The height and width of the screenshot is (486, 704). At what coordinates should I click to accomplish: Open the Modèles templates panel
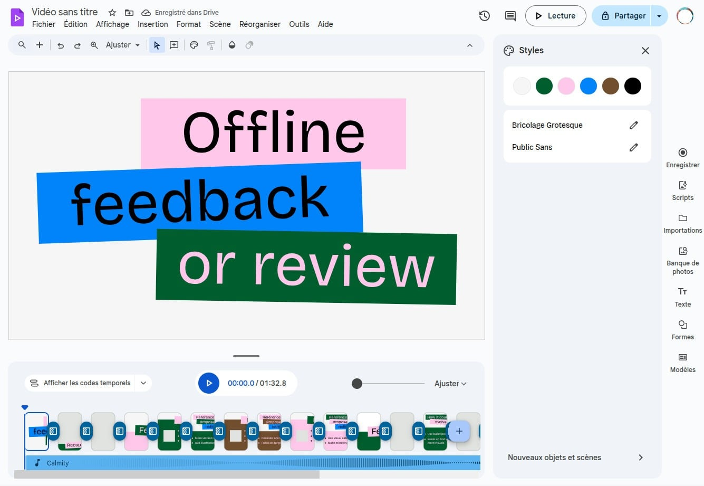point(682,363)
